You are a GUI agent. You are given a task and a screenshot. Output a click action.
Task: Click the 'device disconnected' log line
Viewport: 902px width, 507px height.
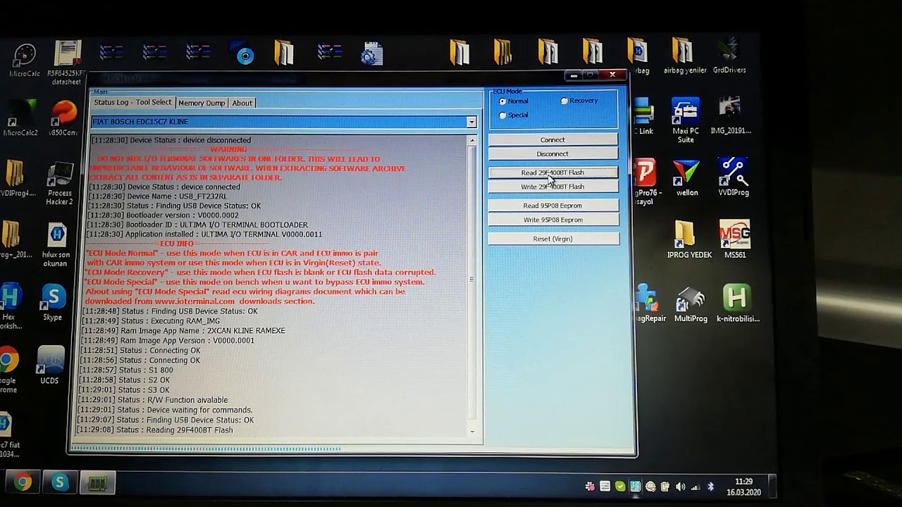pos(171,140)
